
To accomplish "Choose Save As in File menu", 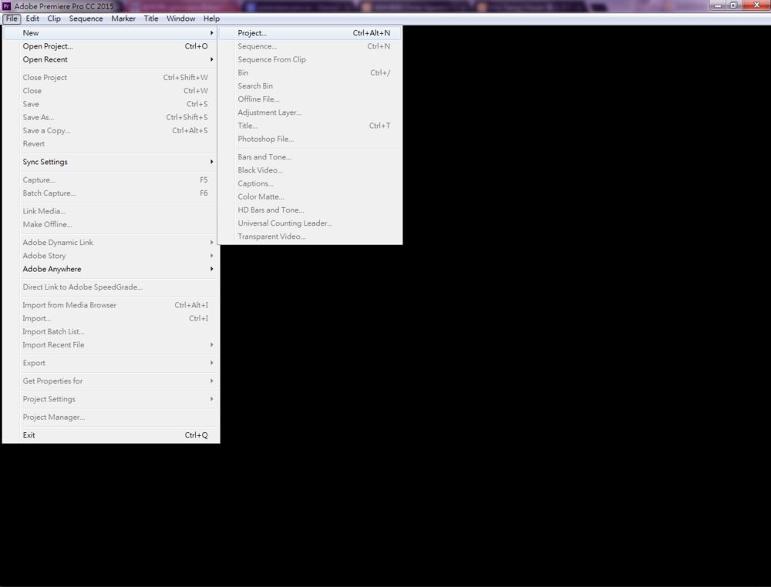I will click(x=111, y=117).
